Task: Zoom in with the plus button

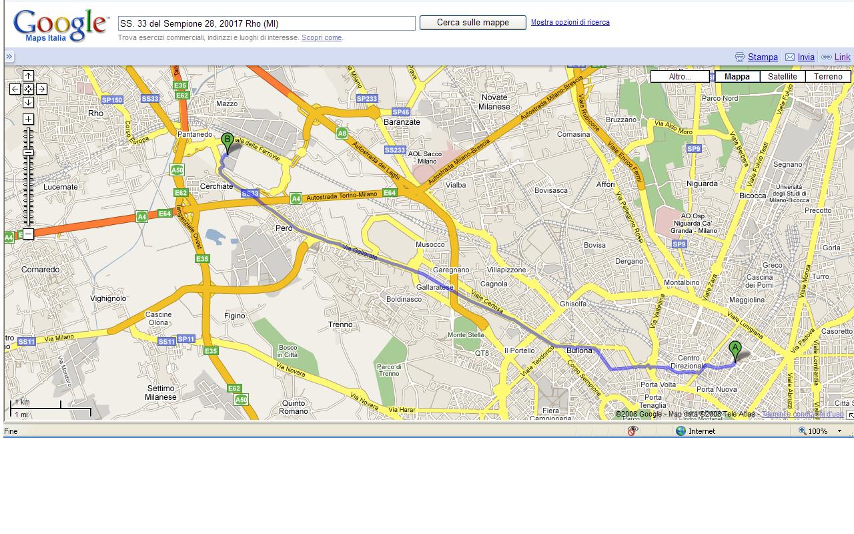Action: point(28,119)
